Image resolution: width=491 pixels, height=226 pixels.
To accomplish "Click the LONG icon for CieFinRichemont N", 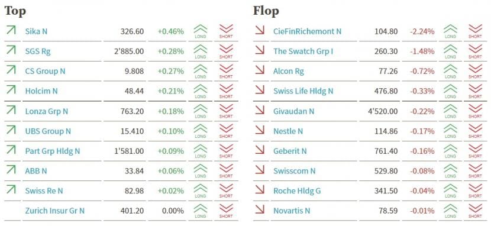I will click(x=450, y=31).
